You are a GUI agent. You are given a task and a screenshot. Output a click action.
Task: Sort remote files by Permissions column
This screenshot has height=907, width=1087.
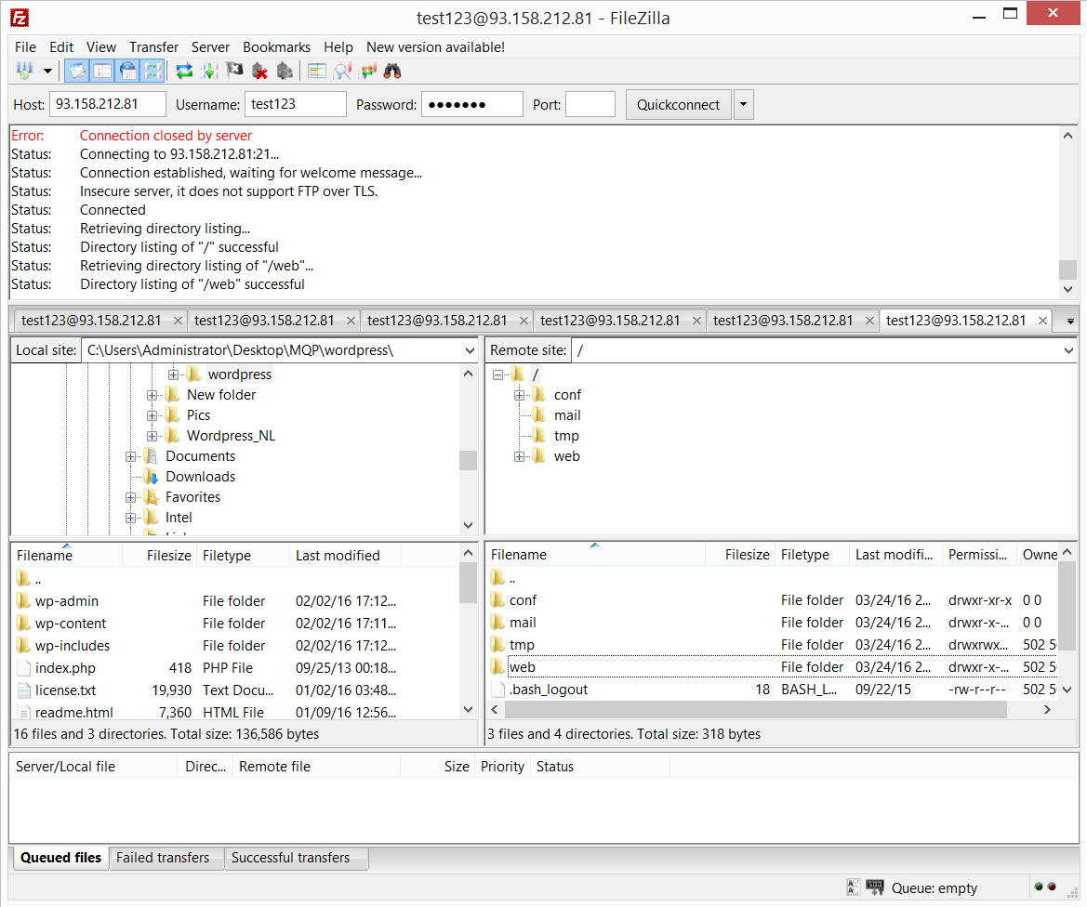point(979,555)
